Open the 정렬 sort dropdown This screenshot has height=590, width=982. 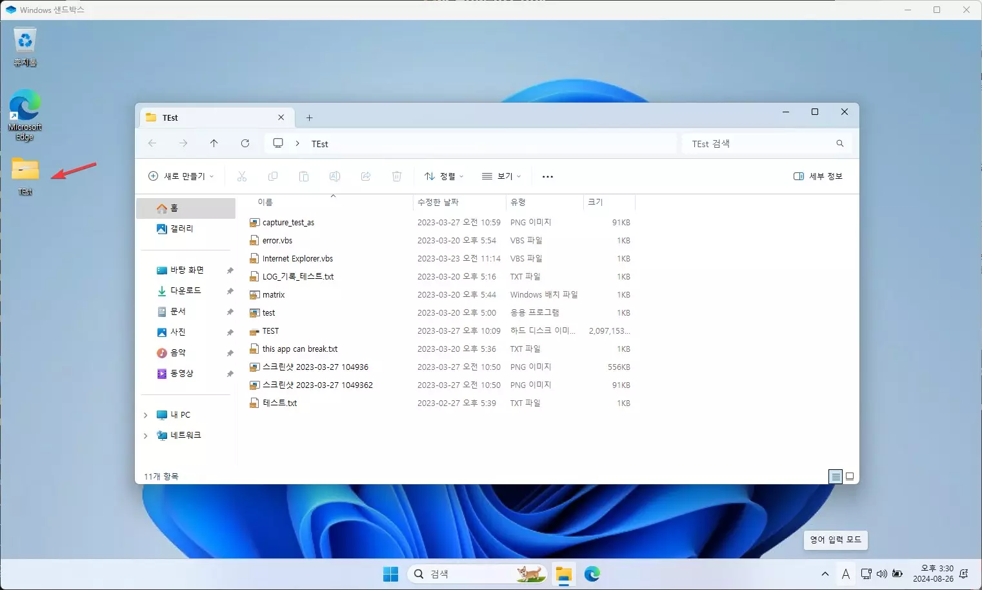tap(443, 176)
